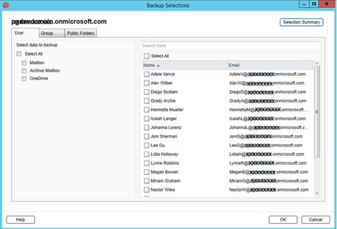Click the name Diego Siciliani
The width and height of the screenshot is (337, 229).
(164, 92)
